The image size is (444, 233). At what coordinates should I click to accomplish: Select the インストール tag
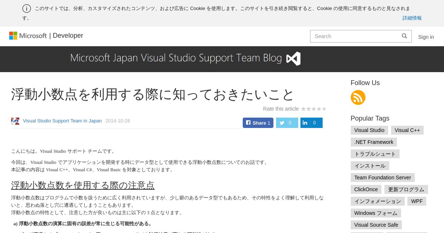(x=370, y=166)
